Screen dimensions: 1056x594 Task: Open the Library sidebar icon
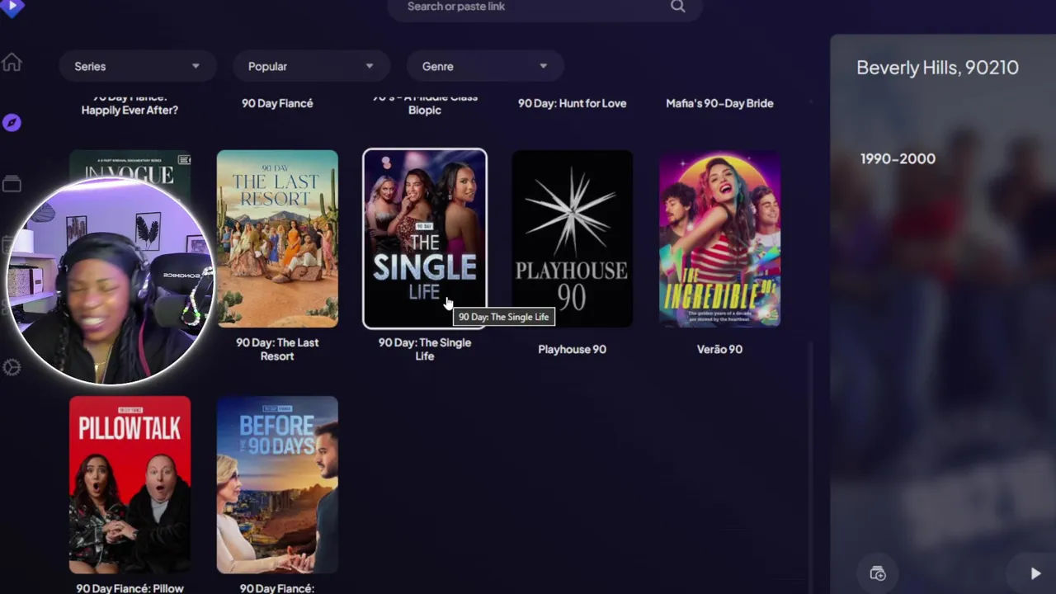click(x=12, y=184)
